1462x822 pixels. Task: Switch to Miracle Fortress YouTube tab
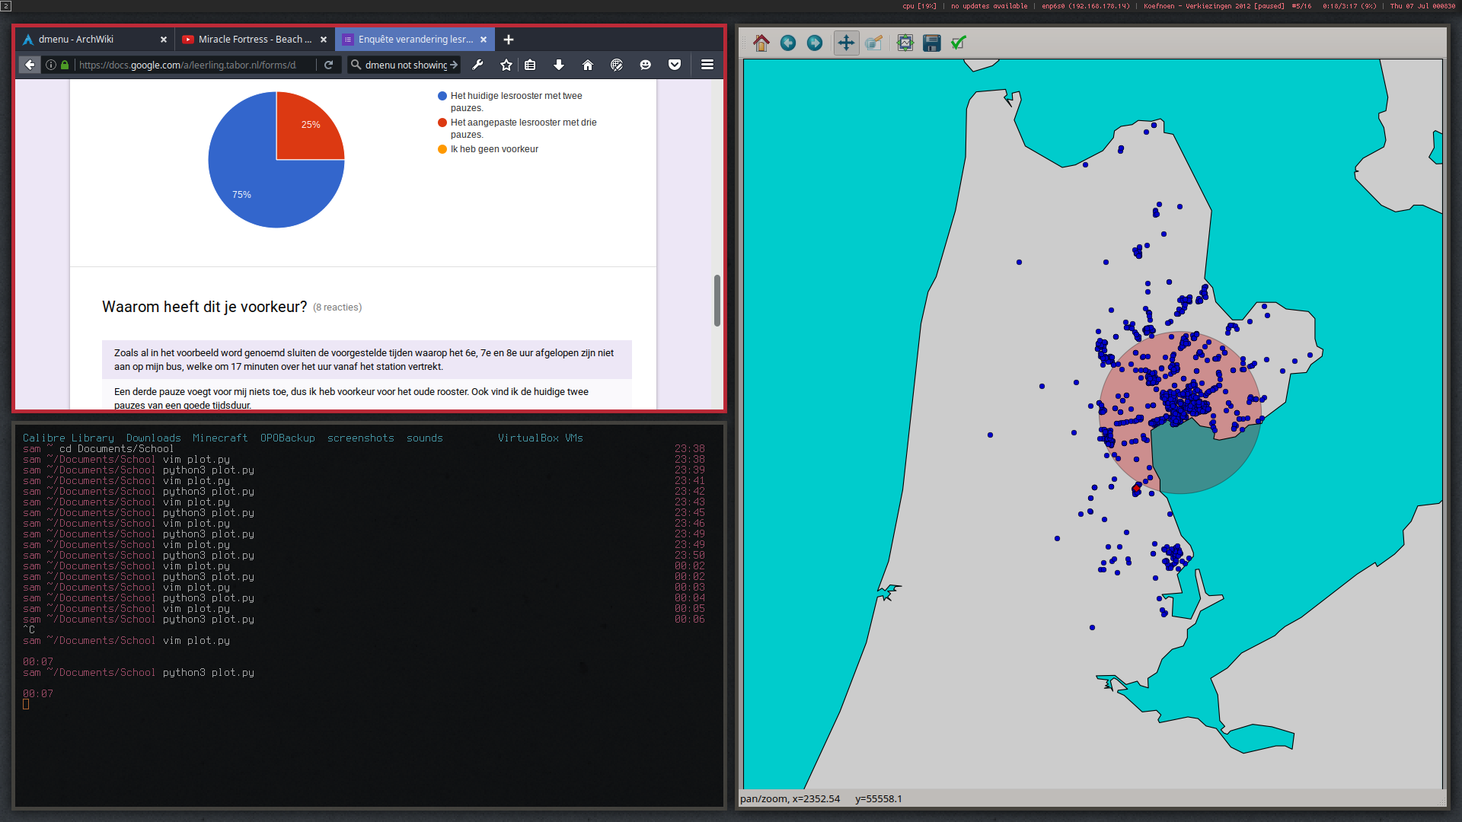(x=254, y=40)
